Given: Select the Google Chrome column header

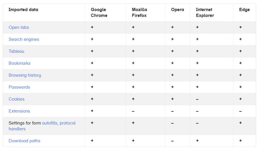Looking at the screenshot, I should point(99,13).
